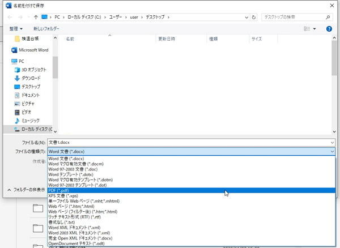
Task: Click file list scroll down arrow
Action: [x=334, y=131]
